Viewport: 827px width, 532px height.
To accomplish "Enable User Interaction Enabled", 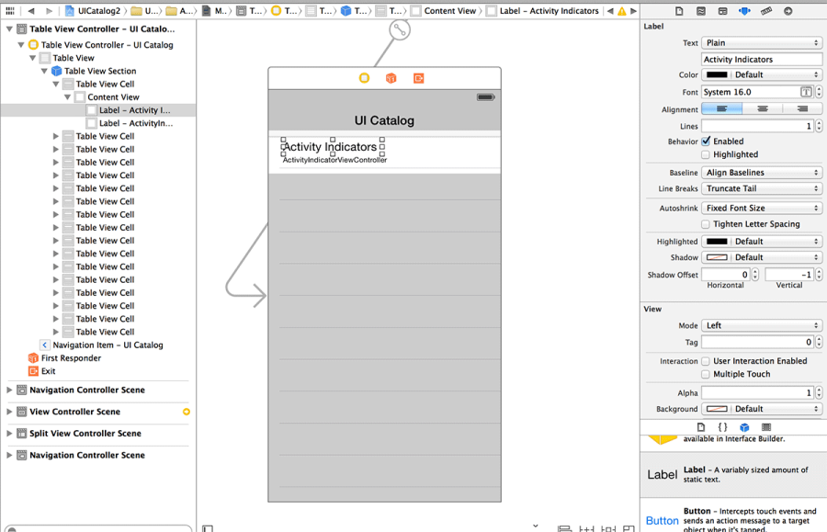I will point(708,360).
